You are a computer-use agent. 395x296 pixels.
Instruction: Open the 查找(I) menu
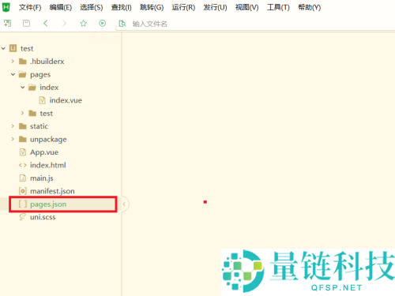point(122,7)
